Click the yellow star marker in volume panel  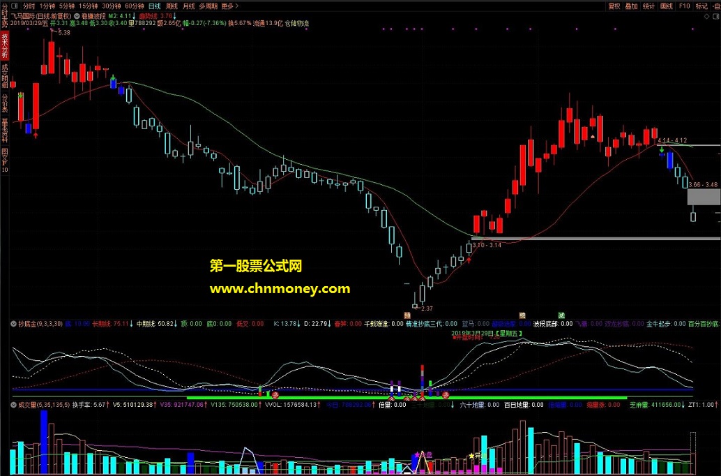click(472, 456)
